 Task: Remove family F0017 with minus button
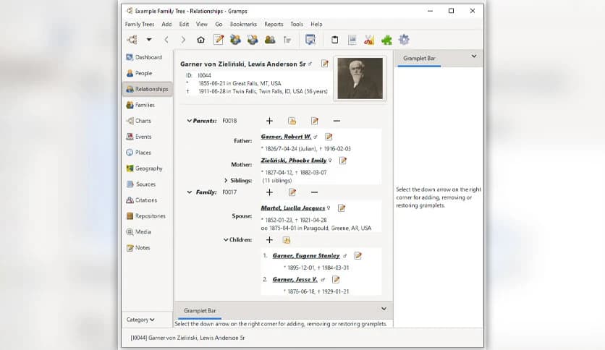point(314,192)
